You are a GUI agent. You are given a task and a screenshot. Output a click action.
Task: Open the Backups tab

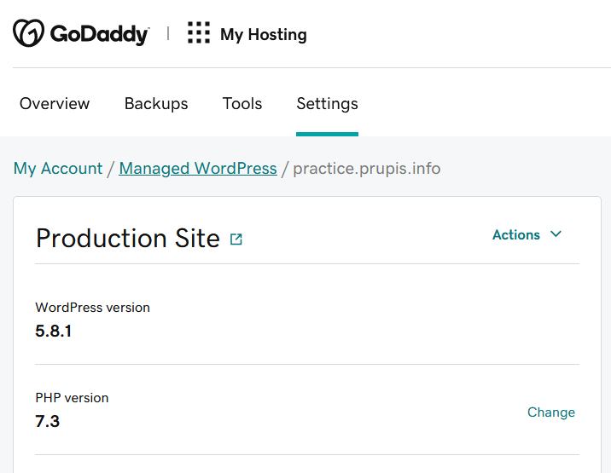[156, 104]
